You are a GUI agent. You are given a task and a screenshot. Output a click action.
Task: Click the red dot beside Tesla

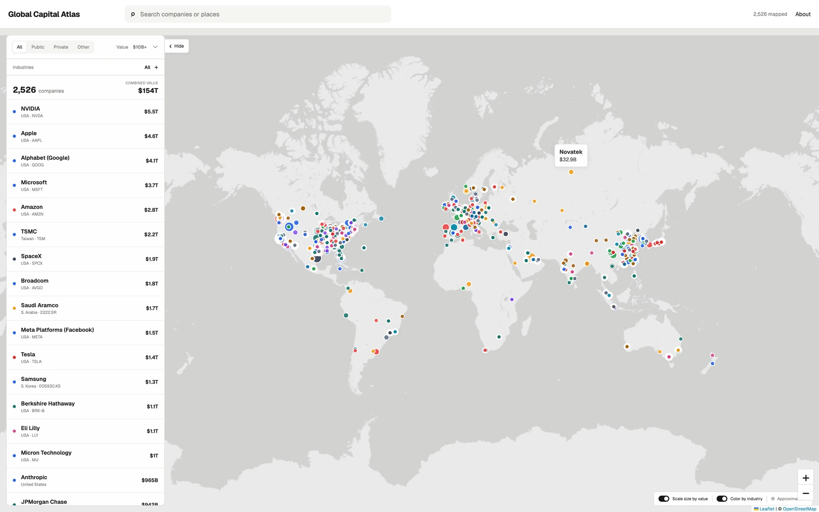pyautogui.click(x=14, y=357)
